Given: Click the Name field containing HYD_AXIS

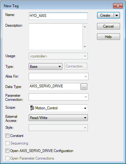Looking at the screenshot, I should click(x=58, y=16).
